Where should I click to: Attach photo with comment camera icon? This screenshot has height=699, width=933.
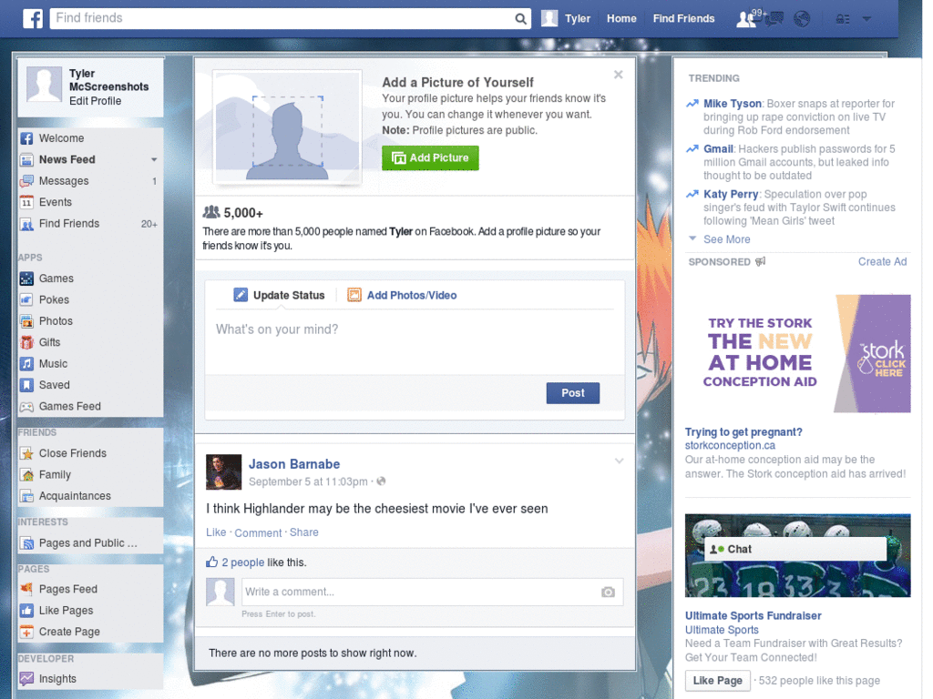pos(608,592)
